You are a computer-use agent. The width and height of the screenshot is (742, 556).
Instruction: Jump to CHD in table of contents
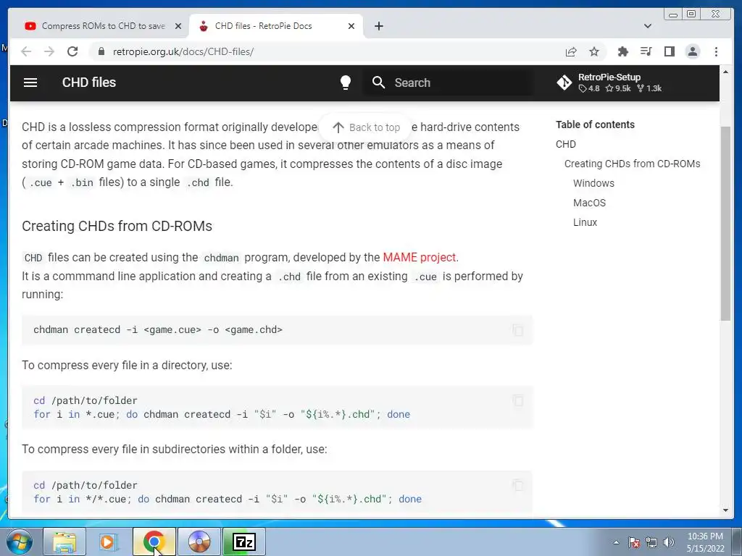(566, 144)
